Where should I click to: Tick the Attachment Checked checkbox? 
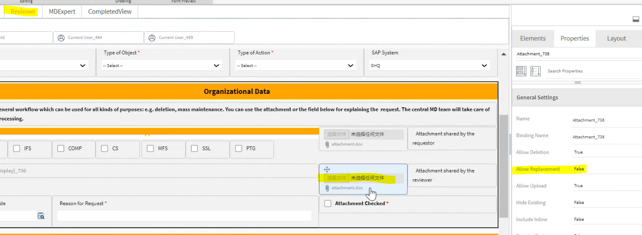click(x=328, y=204)
